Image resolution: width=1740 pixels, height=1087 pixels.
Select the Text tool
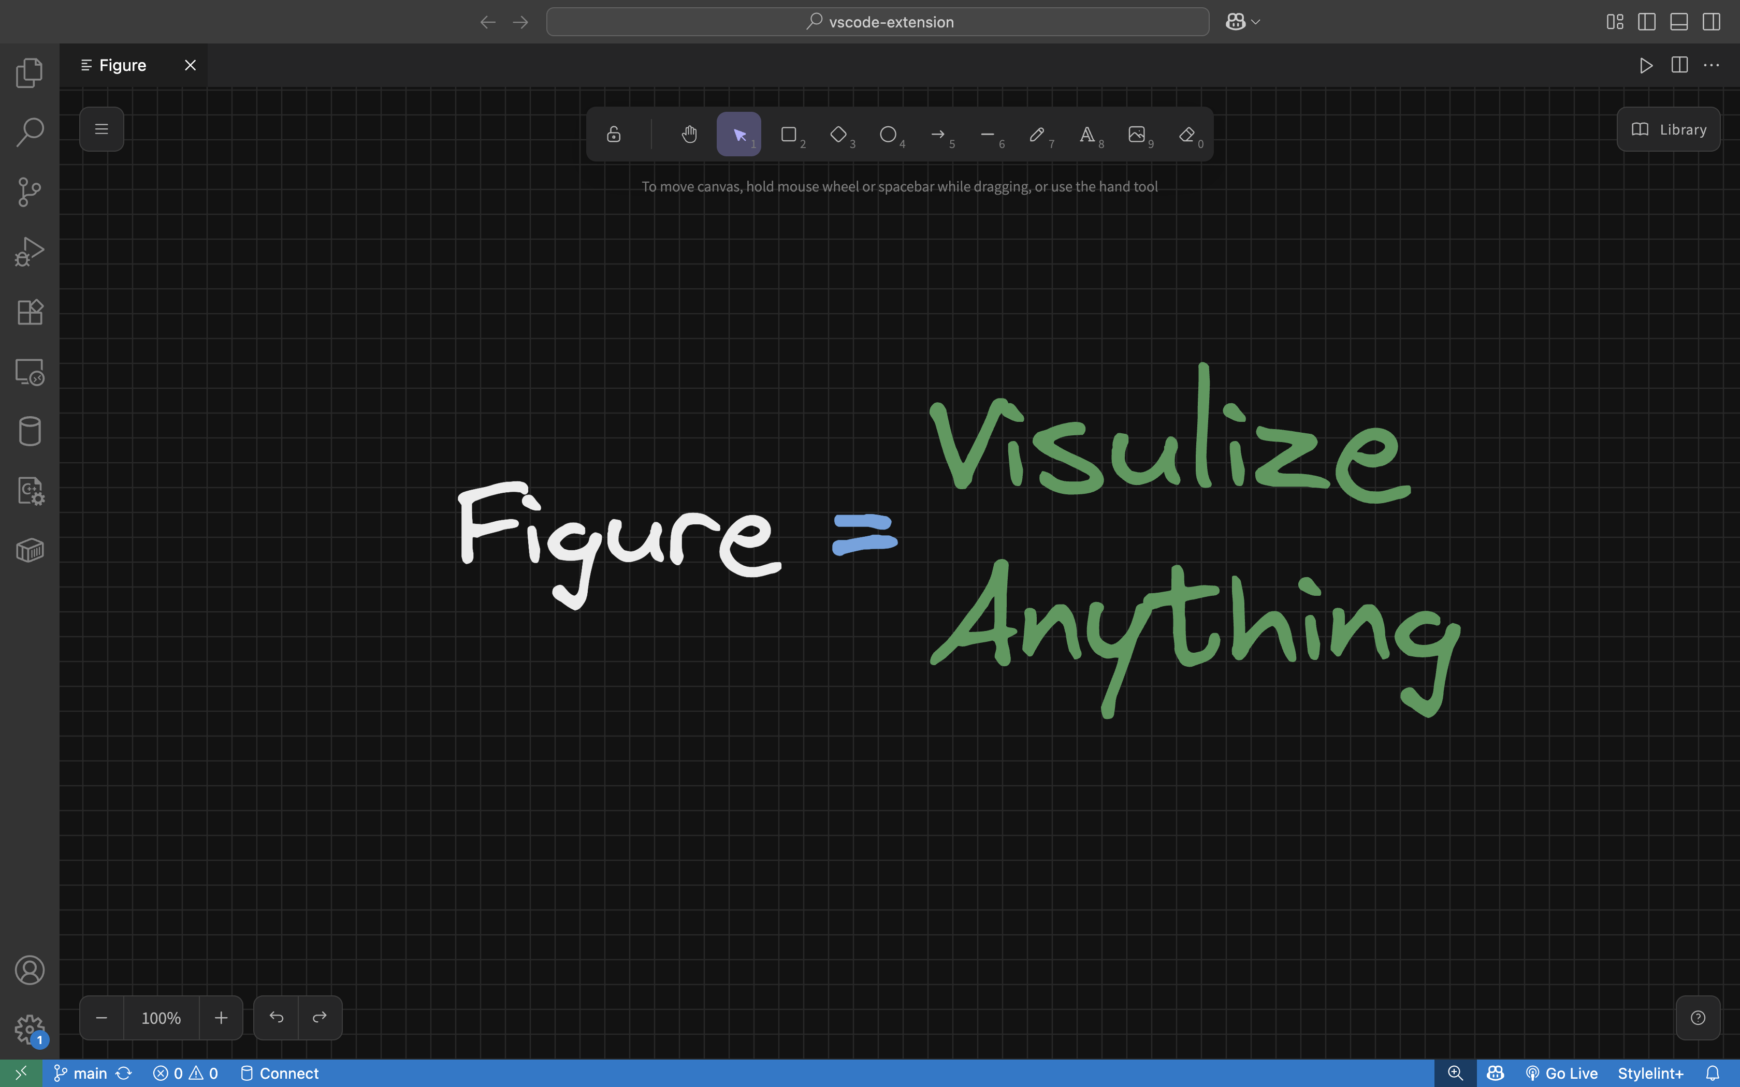[1087, 135]
